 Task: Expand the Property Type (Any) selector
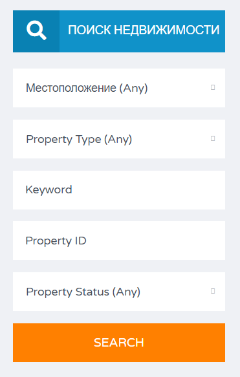tap(119, 139)
